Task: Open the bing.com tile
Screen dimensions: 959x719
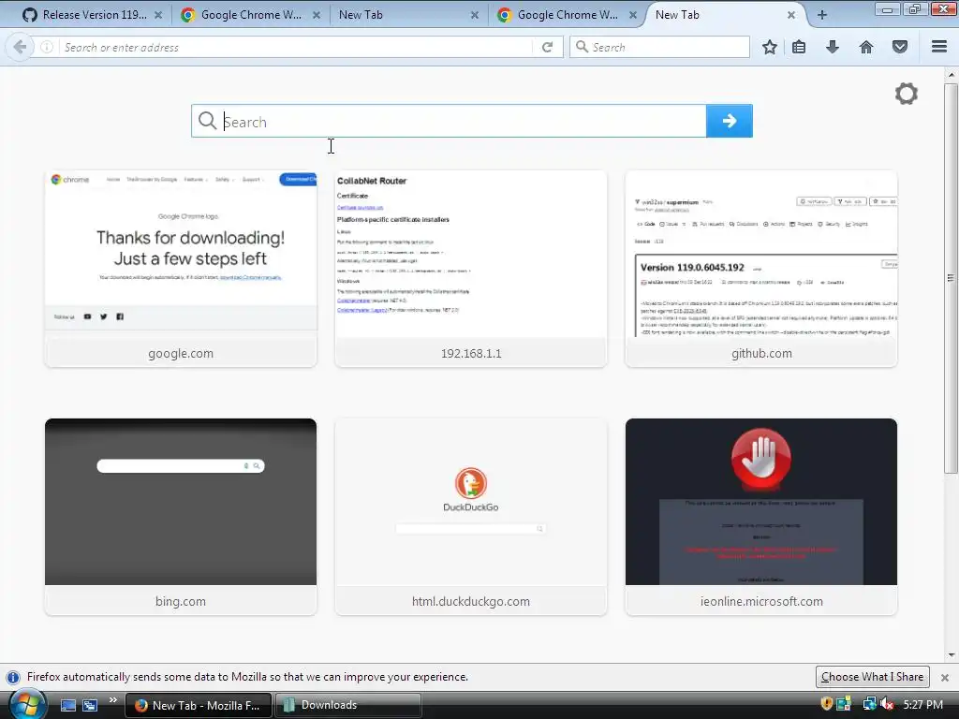Action: click(181, 517)
